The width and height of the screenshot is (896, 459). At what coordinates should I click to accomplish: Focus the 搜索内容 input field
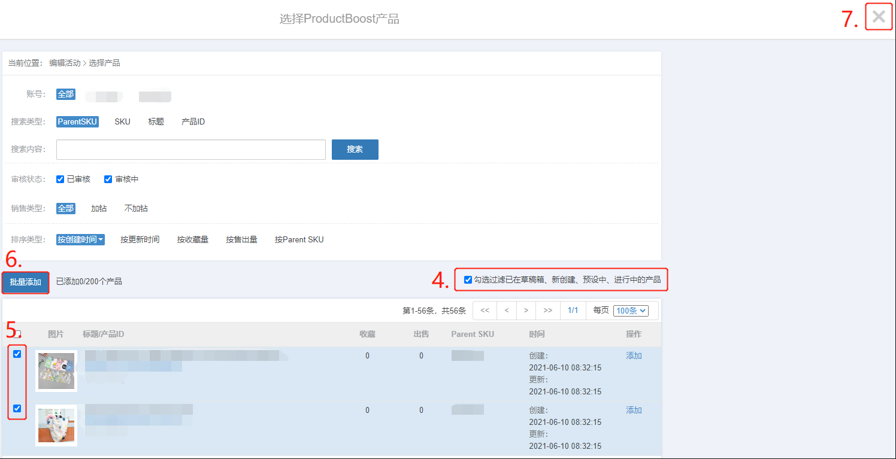click(191, 150)
